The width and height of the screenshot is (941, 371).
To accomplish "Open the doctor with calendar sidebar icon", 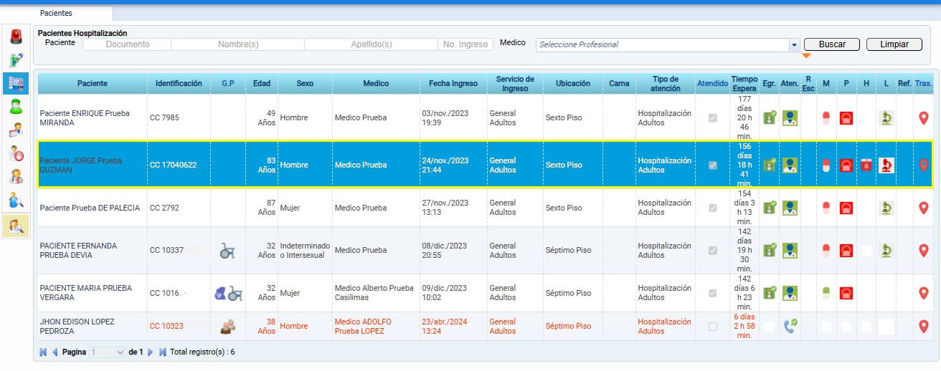I will click(15, 130).
